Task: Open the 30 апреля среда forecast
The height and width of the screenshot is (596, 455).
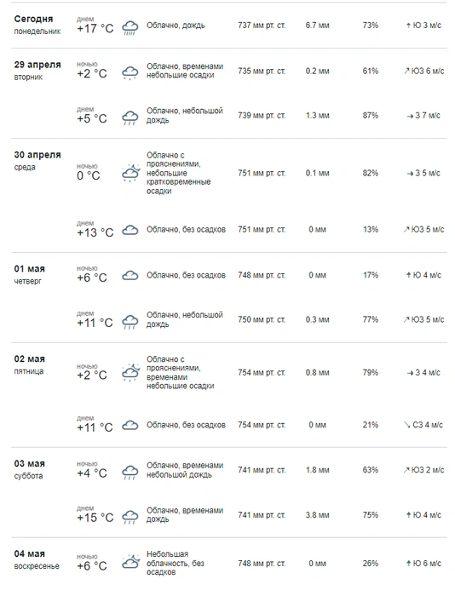Action: pos(37,160)
